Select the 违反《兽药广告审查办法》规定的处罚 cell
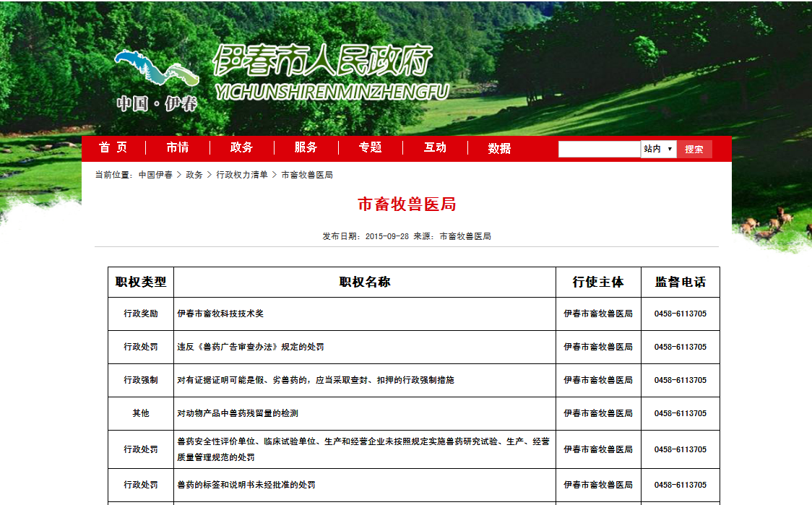Viewport: 812px width, 505px height. pyautogui.click(x=365, y=347)
